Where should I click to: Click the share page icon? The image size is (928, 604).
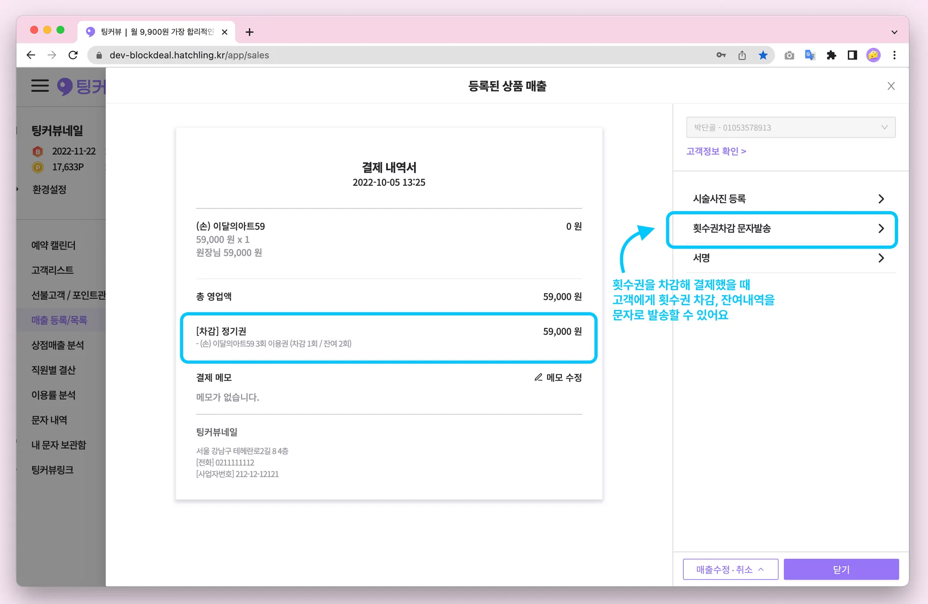[x=742, y=55]
